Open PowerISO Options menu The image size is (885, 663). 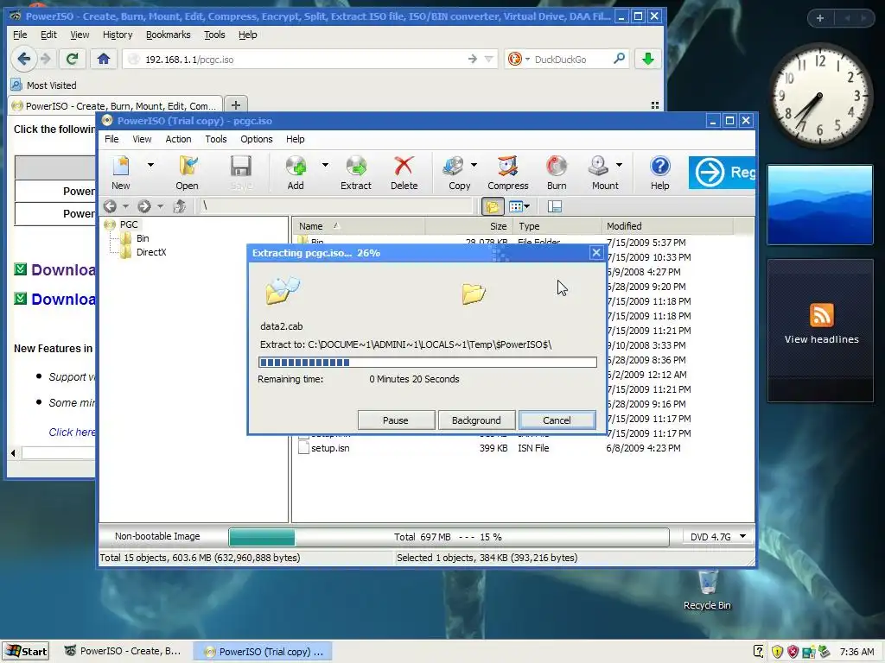coord(256,139)
